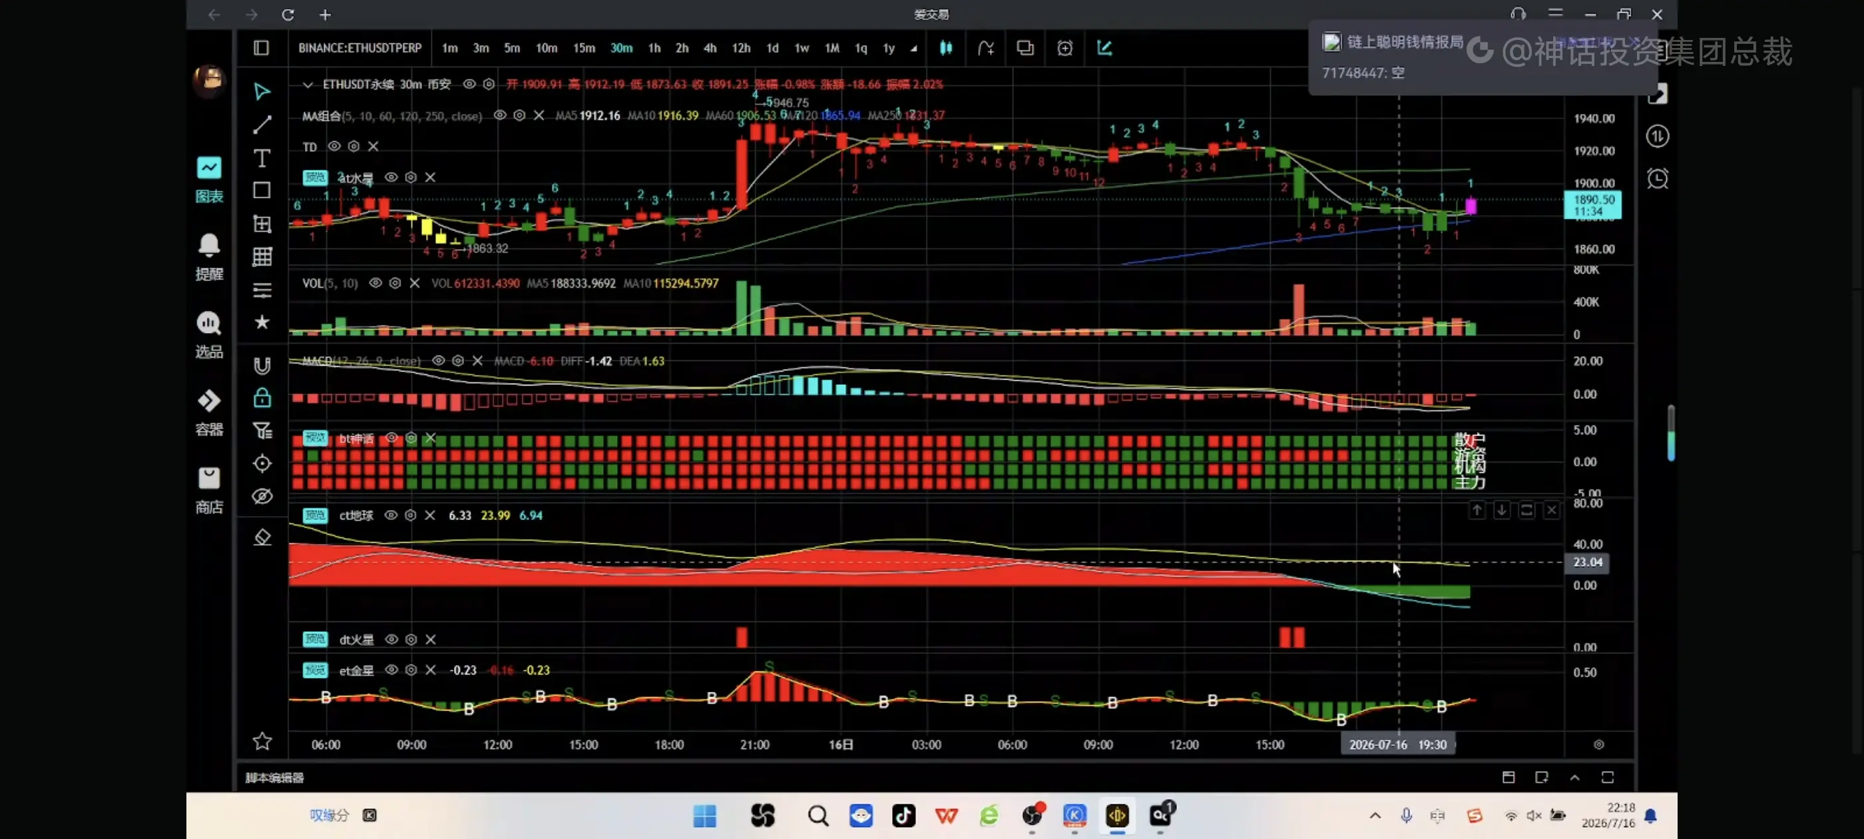This screenshot has width=1864, height=839.
Task: Open the indicators function icon in top toolbar
Action: click(x=985, y=48)
